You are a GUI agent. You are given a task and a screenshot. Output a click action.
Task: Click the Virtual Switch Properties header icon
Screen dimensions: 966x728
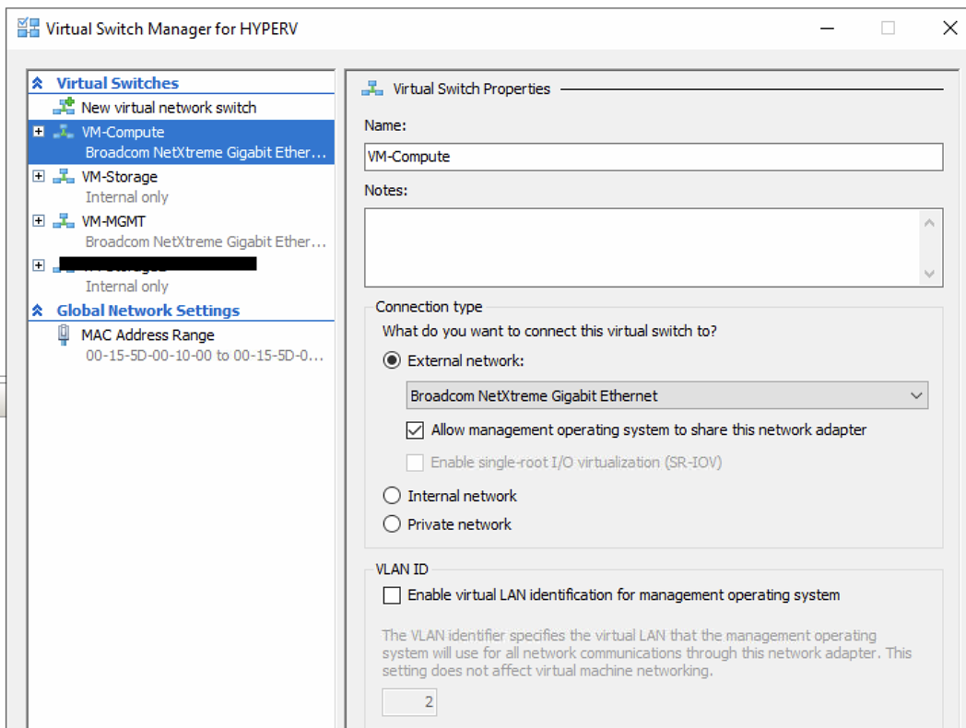pos(372,88)
